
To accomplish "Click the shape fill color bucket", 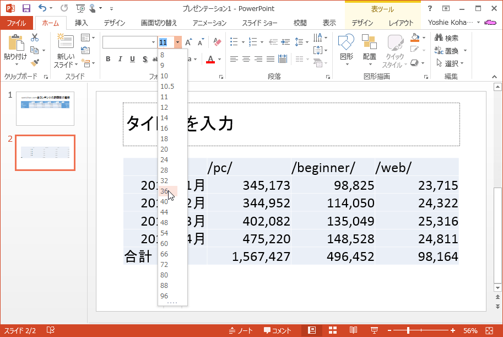I will click(x=415, y=38).
